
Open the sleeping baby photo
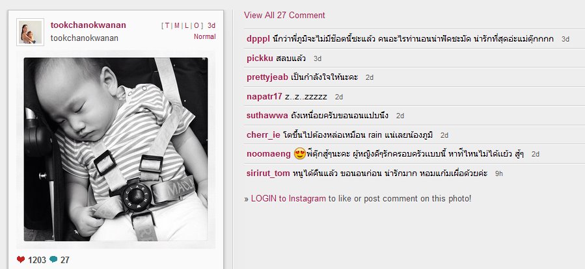pos(116,149)
